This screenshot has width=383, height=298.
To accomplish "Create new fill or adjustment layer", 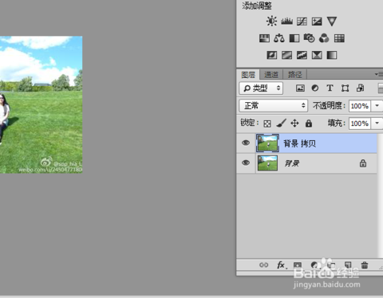I will (x=314, y=265).
